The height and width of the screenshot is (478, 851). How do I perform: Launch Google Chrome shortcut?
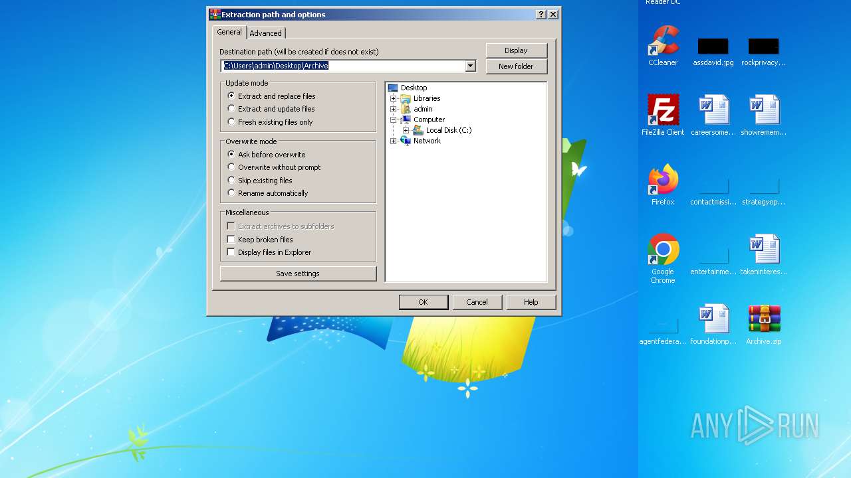(663, 258)
